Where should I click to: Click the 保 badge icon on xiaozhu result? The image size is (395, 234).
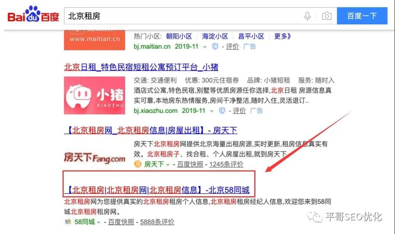pos(222,111)
